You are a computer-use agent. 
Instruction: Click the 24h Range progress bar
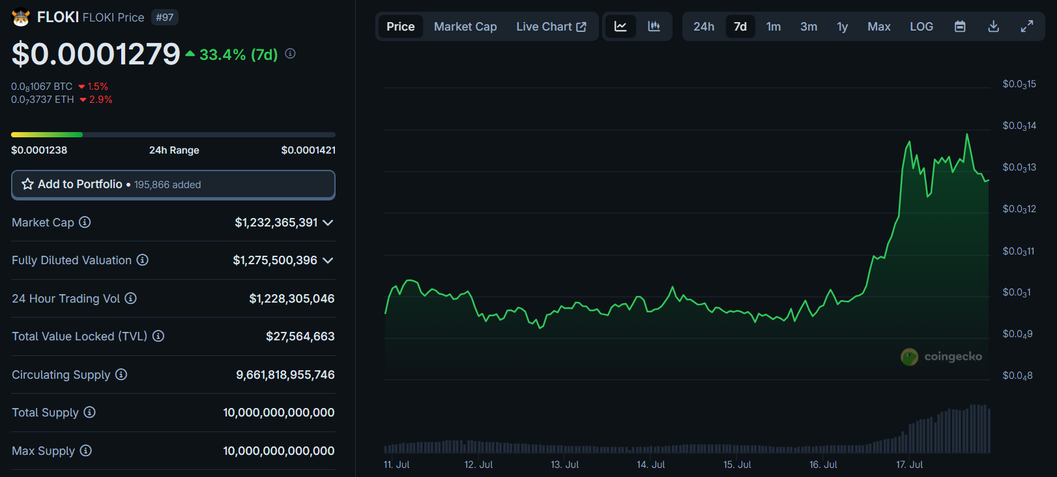coord(173,135)
